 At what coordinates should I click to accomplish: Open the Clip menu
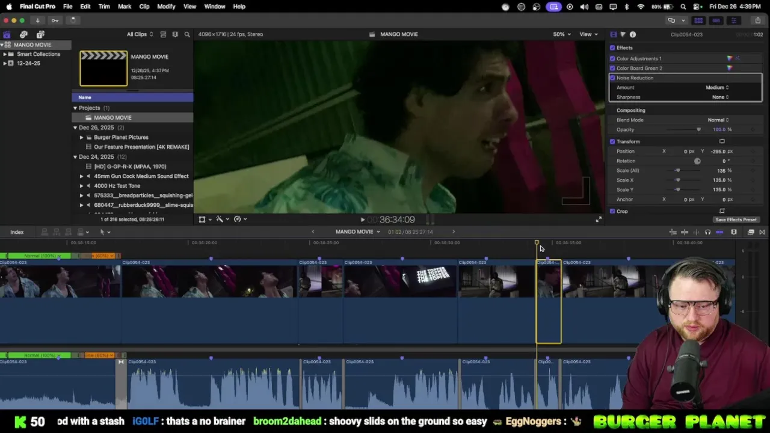[144, 7]
